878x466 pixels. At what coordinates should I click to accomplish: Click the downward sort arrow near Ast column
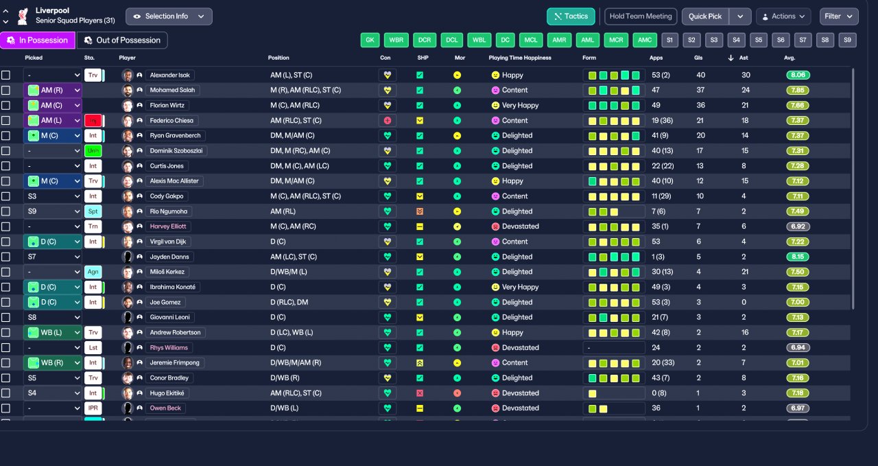[731, 58]
